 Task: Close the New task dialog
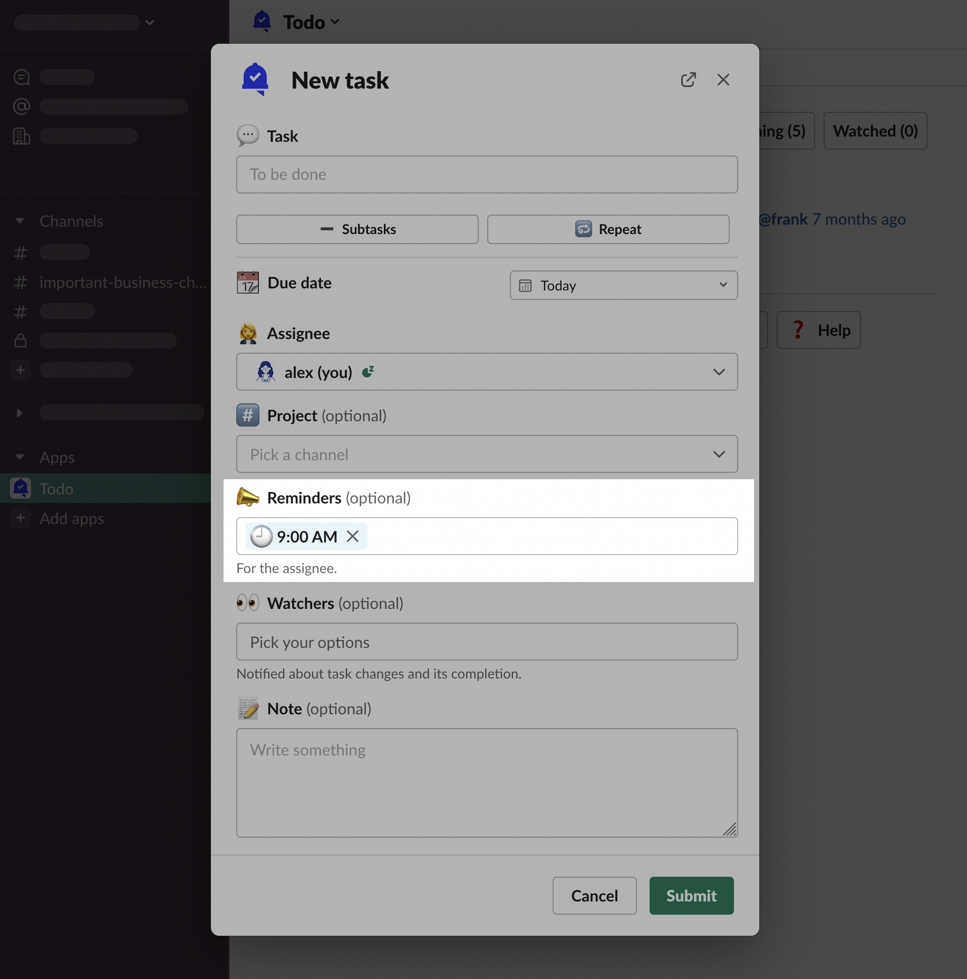(x=723, y=80)
